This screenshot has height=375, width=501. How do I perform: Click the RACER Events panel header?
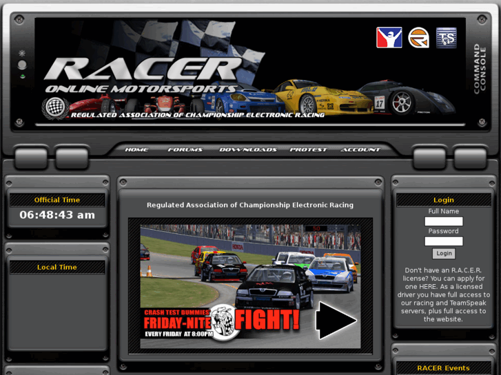(x=444, y=368)
